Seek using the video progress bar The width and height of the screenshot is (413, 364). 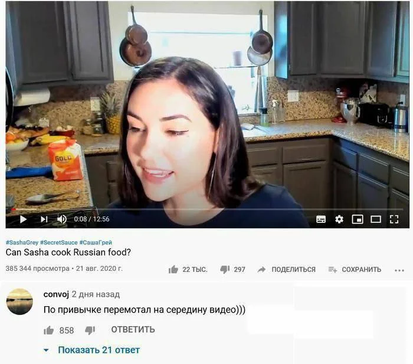pos(206,209)
